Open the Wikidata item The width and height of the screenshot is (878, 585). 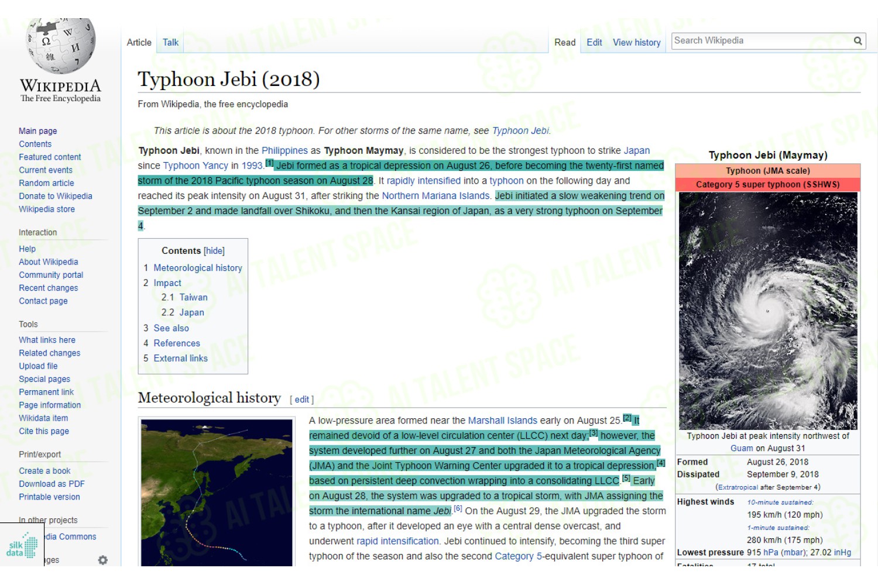click(x=43, y=418)
